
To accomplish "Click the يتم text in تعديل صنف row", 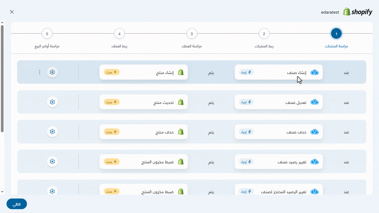I will tap(211, 103).
